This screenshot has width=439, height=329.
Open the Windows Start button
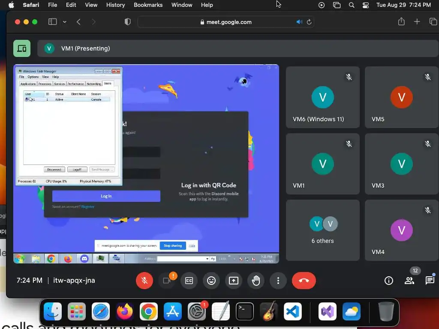(20, 258)
